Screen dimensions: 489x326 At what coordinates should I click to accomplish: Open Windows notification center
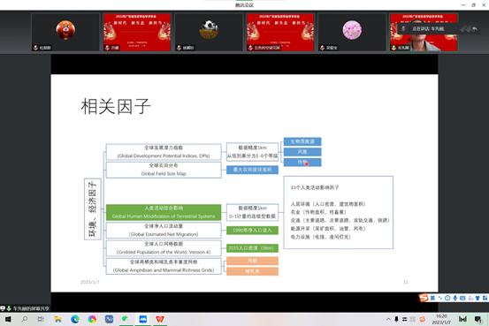(x=478, y=319)
